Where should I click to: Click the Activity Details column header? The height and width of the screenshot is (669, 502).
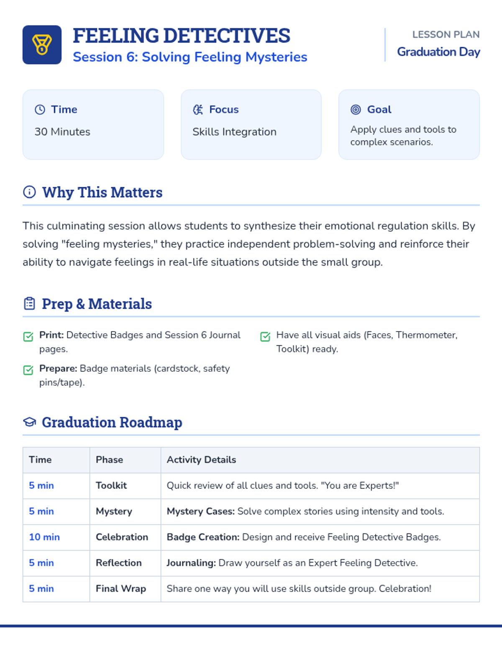[201, 460]
